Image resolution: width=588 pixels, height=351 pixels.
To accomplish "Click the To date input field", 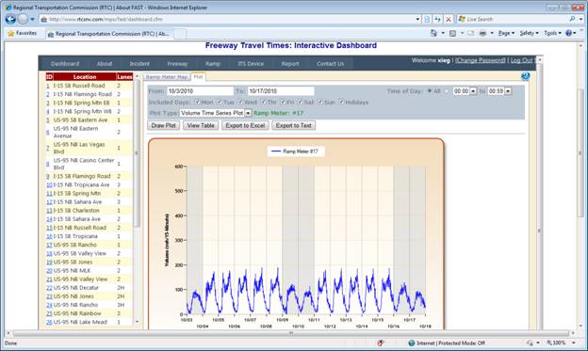I will point(281,91).
